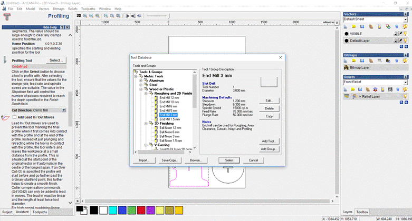Expand the Steel tool group
Screen dimensions: 412x221
pos(141,85)
